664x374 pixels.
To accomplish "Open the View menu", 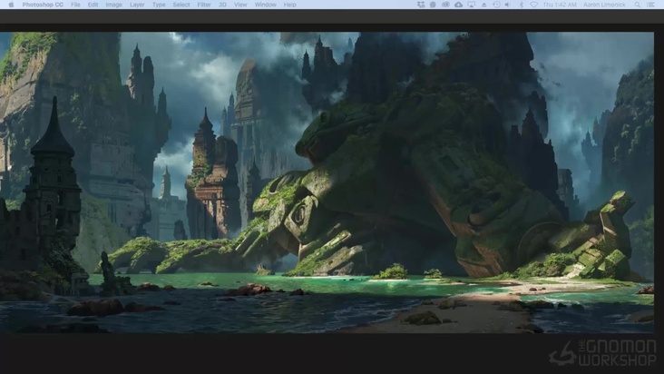I will tap(240, 5).
